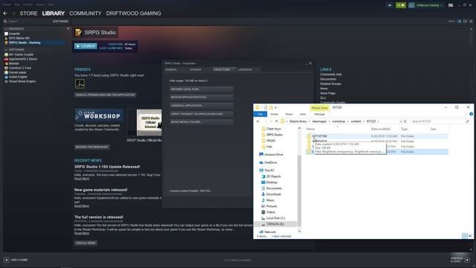Open New game materials released news
Screen dimensions: 476x268
pos(101,190)
